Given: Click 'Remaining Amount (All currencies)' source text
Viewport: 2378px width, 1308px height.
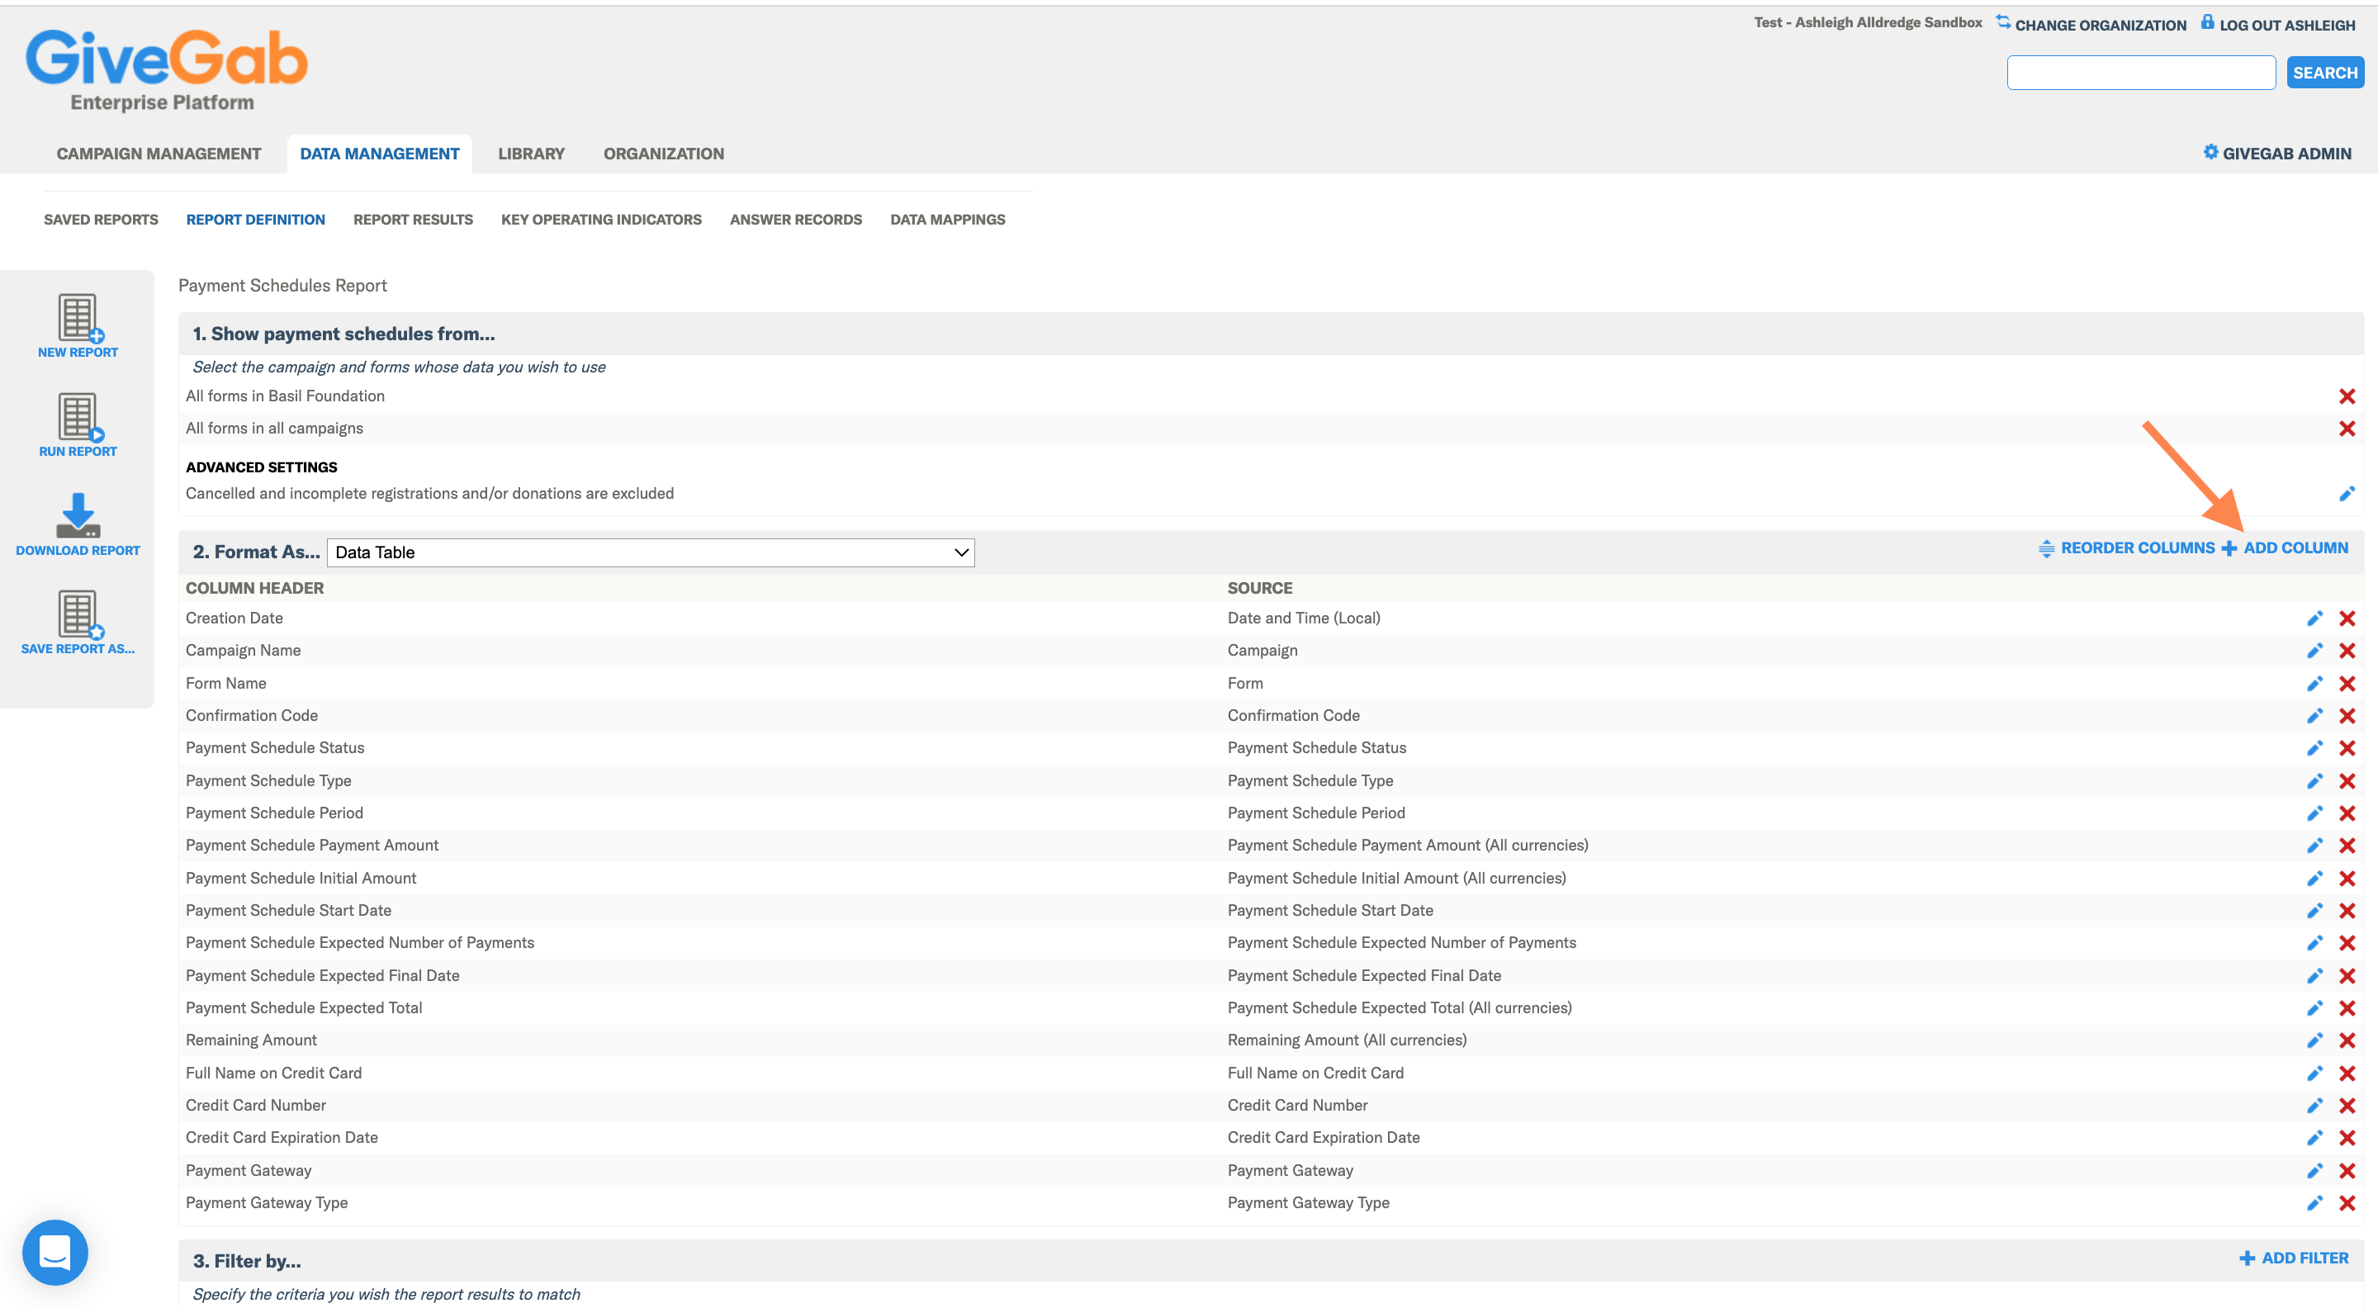Looking at the screenshot, I should click(x=1347, y=1040).
